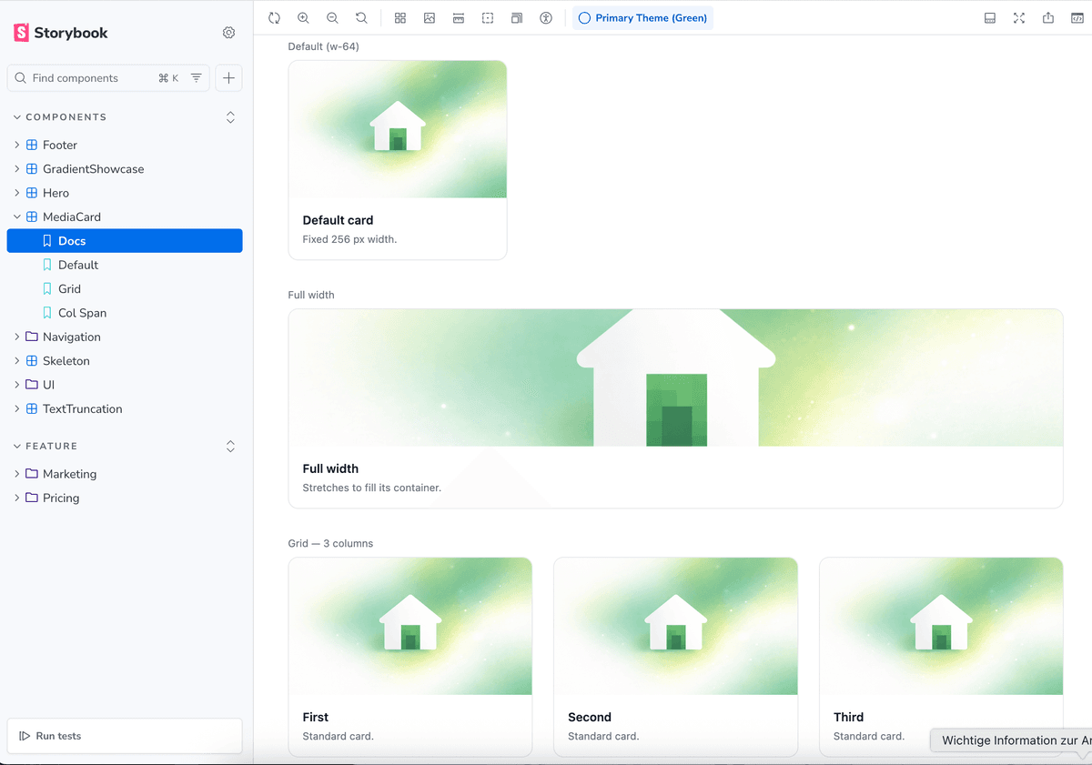Click the plus button to add story
This screenshot has height=765, width=1092.
point(228,78)
